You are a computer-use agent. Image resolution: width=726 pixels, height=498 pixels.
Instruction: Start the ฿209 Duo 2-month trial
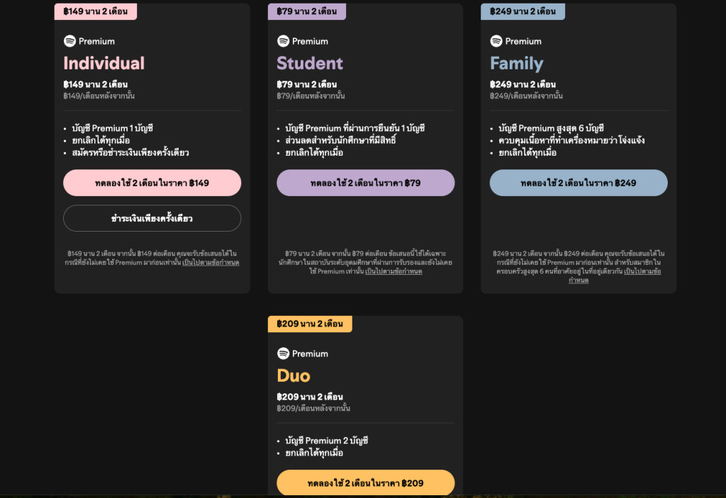(366, 483)
